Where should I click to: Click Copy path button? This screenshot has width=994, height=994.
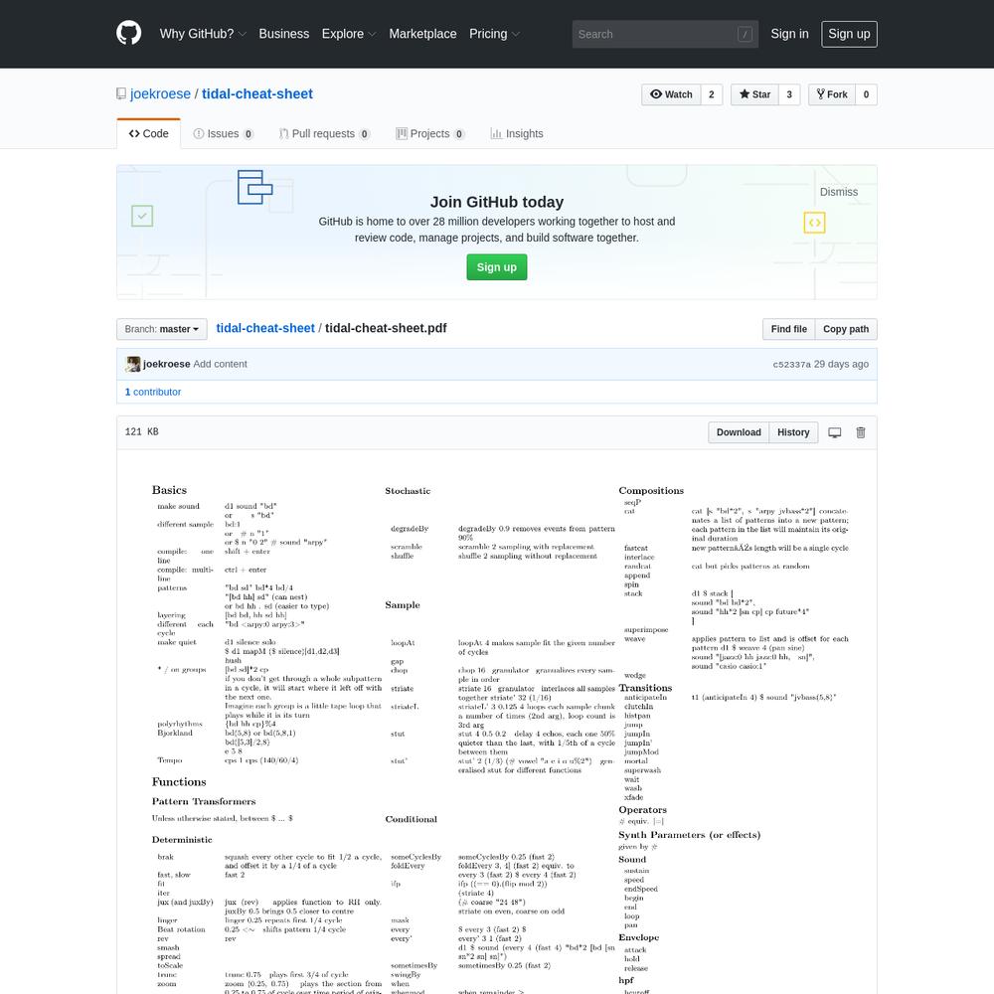coord(846,329)
